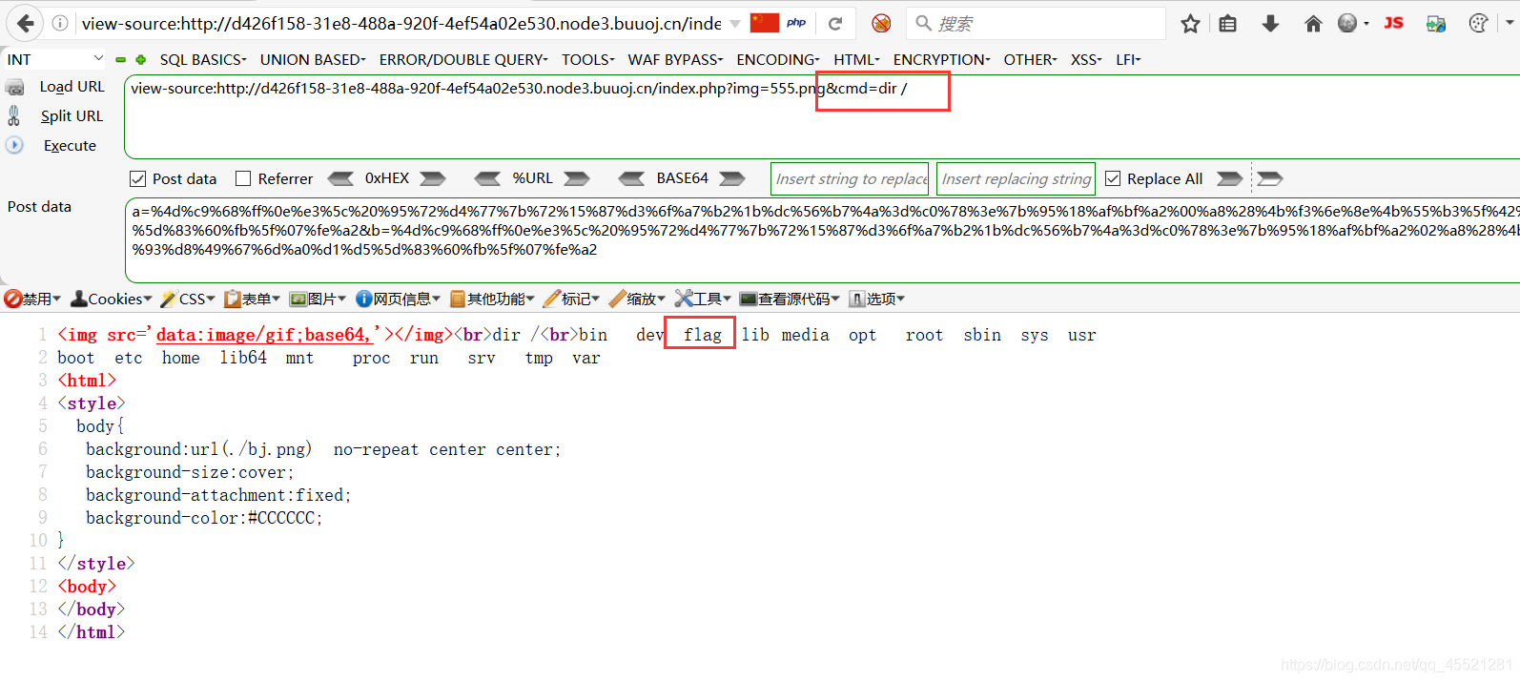The image size is (1520, 682).
Task: Open the China flag toolbar icon
Action: [x=765, y=23]
